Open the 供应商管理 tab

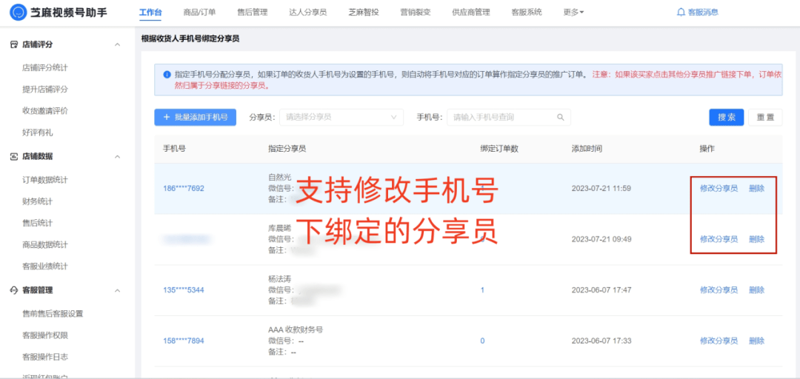pyautogui.click(x=471, y=13)
